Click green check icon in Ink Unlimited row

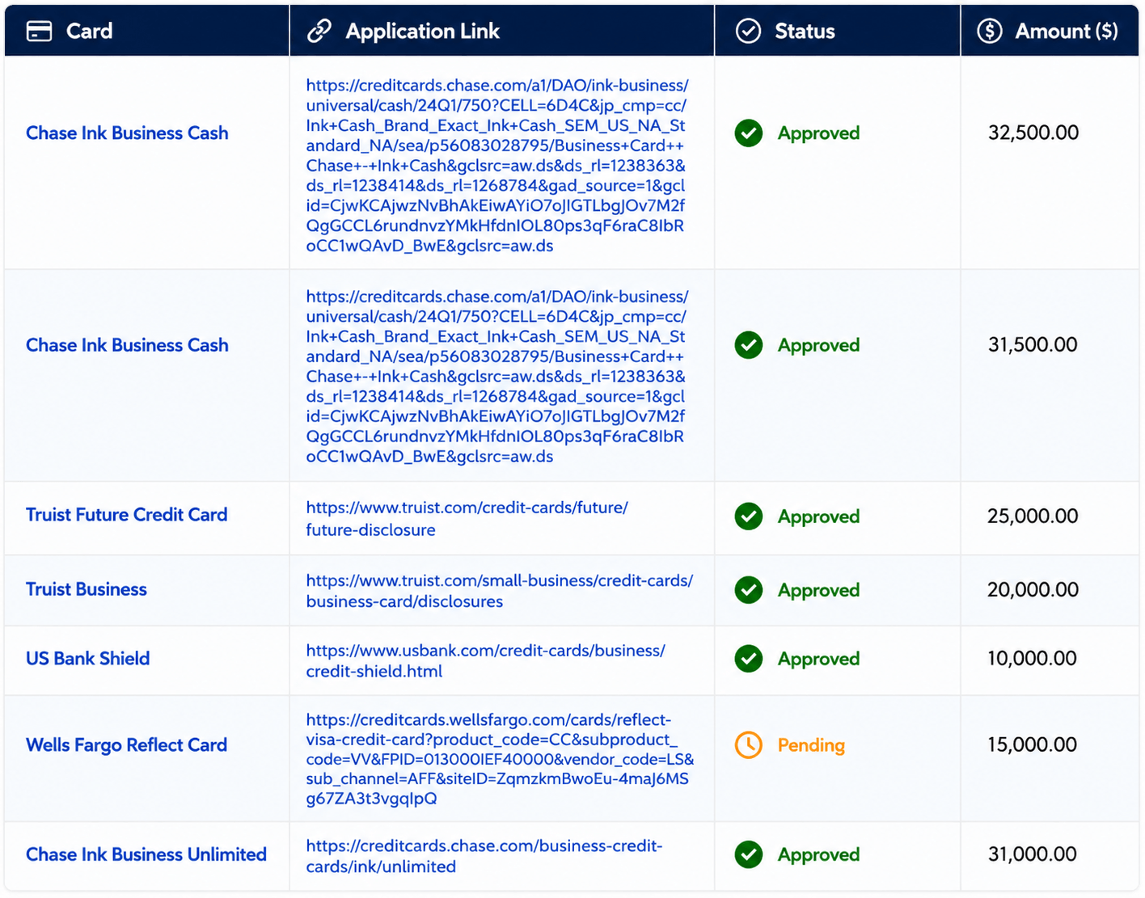tap(749, 854)
